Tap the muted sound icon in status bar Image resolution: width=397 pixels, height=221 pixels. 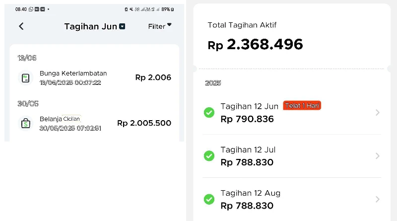point(131,9)
